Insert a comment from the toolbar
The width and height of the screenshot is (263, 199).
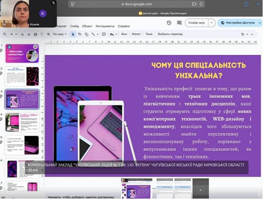(x=104, y=34)
